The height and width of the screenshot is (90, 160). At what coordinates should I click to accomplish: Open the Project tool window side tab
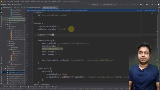[1, 10]
